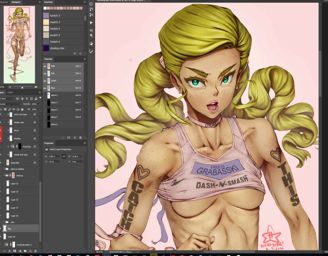The width and height of the screenshot is (328, 256).
Task: Click the Navigator zoom slider handle
Action: click(x=22, y=87)
